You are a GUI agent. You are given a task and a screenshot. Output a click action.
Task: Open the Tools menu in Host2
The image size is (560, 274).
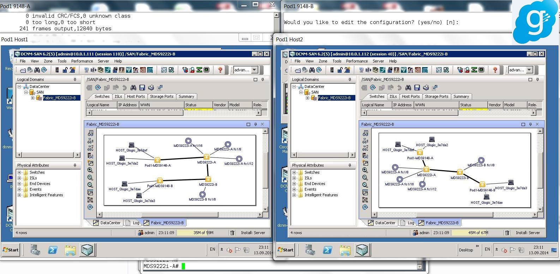337,61
